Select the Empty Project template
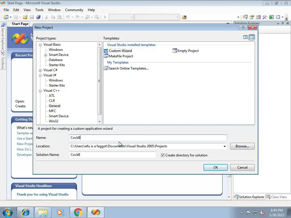 [186, 51]
